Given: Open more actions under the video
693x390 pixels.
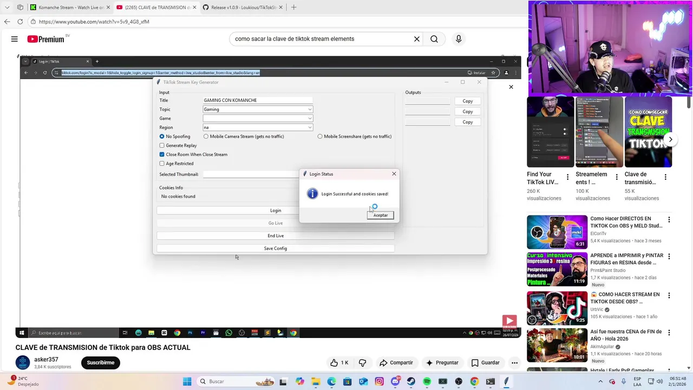Looking at the screenshot, I should (x=514, y=363).
